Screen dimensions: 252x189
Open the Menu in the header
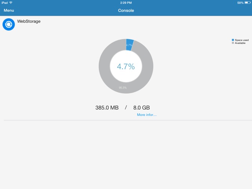tap(9, 11)
